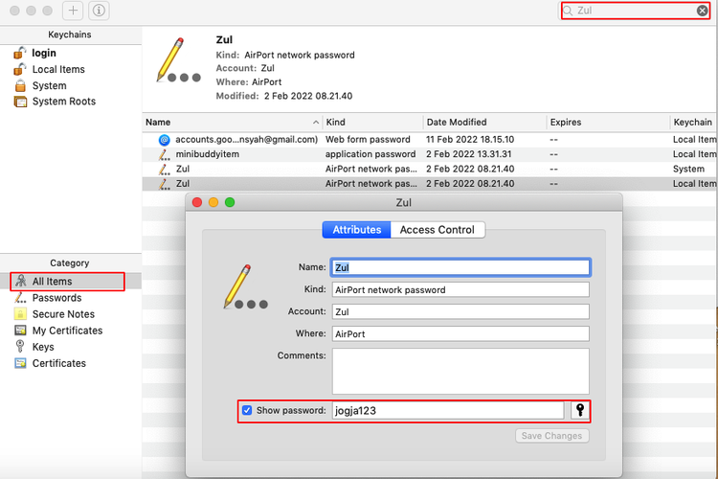Click the Zul search field
Image resolution: width=718 pixels, height=479 pixels.
coord(636,11)
